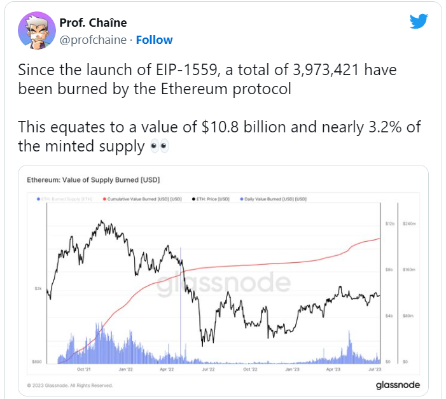The width and height of the screenshot is (446, 399).
Task: Click the red Cumulative Value legend dot
Action: click(104, 199)
